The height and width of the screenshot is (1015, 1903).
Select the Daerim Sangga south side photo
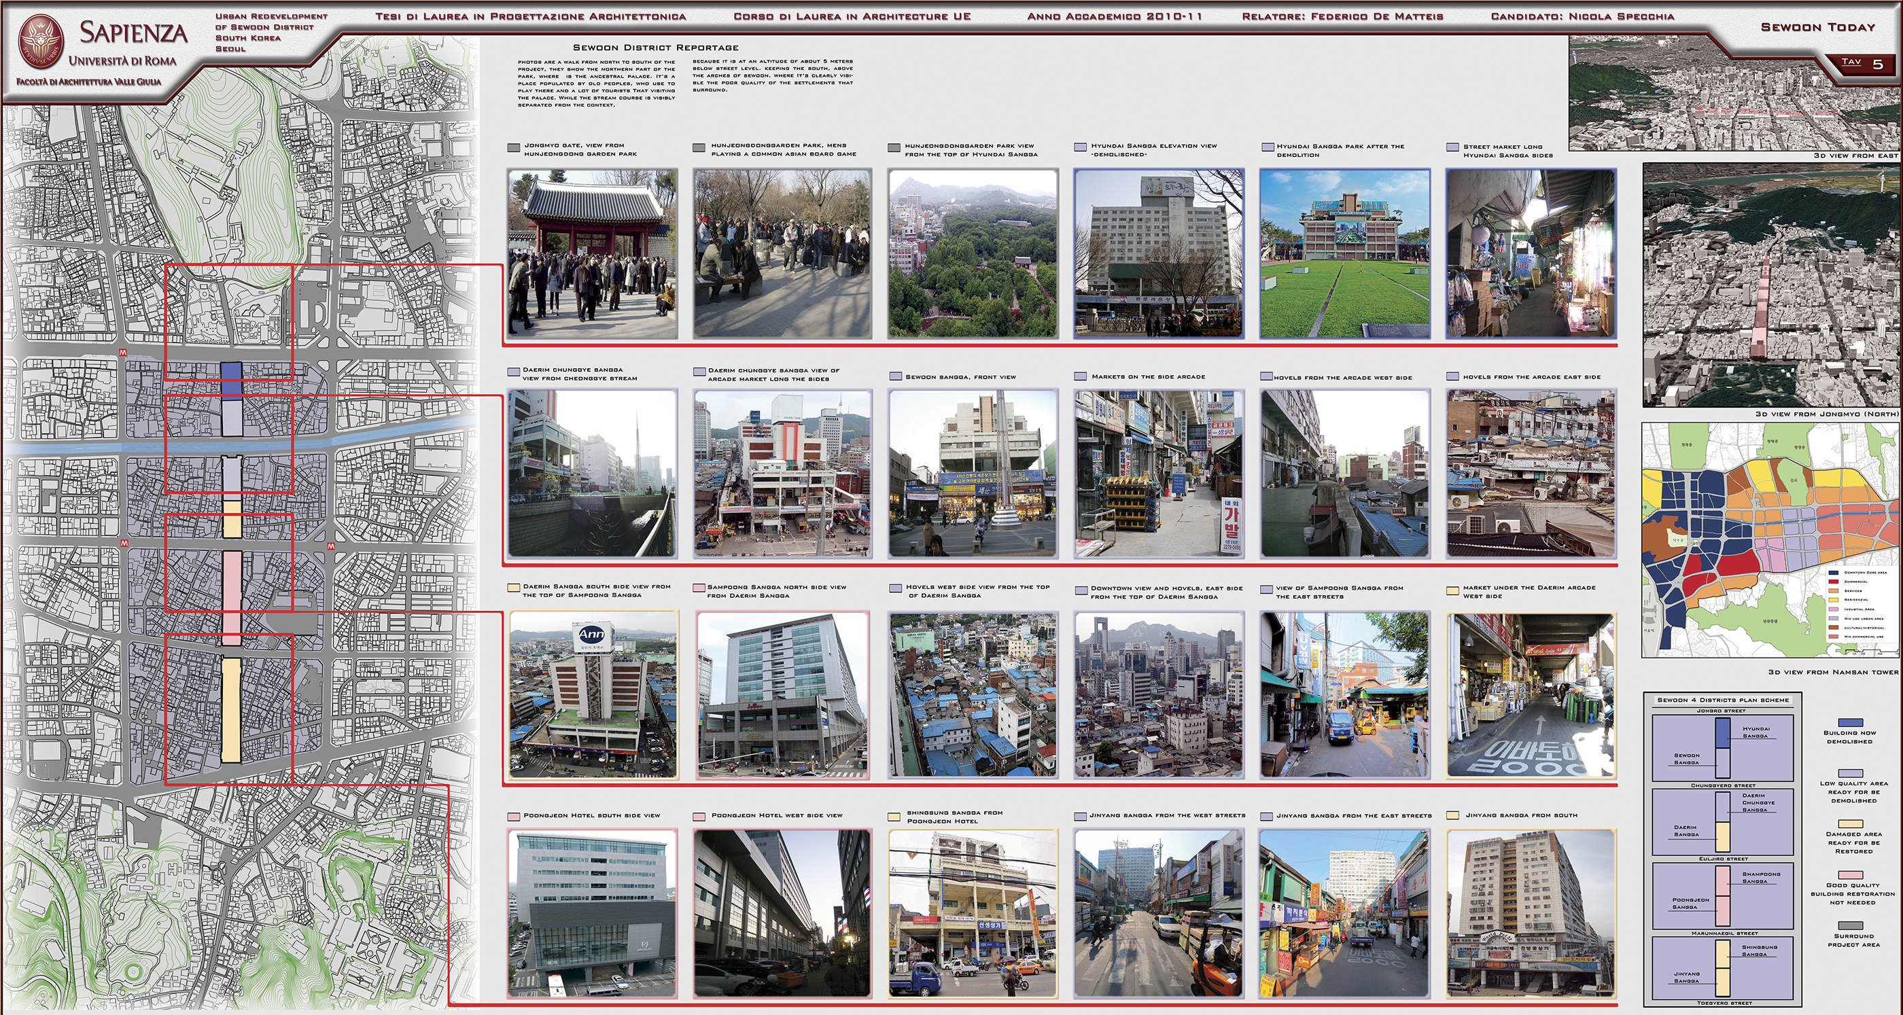click(x=593, y=694)
